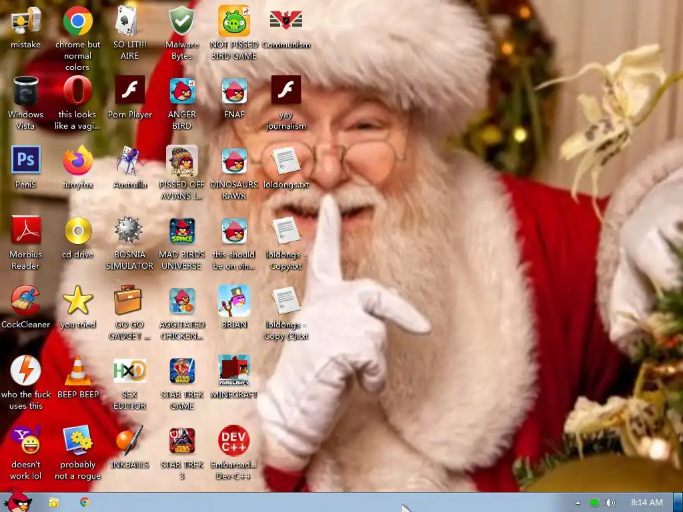This screenshot has width=683, height=512.
Task: Open the 'mistake' computer icon
Action: coord(26,21)
